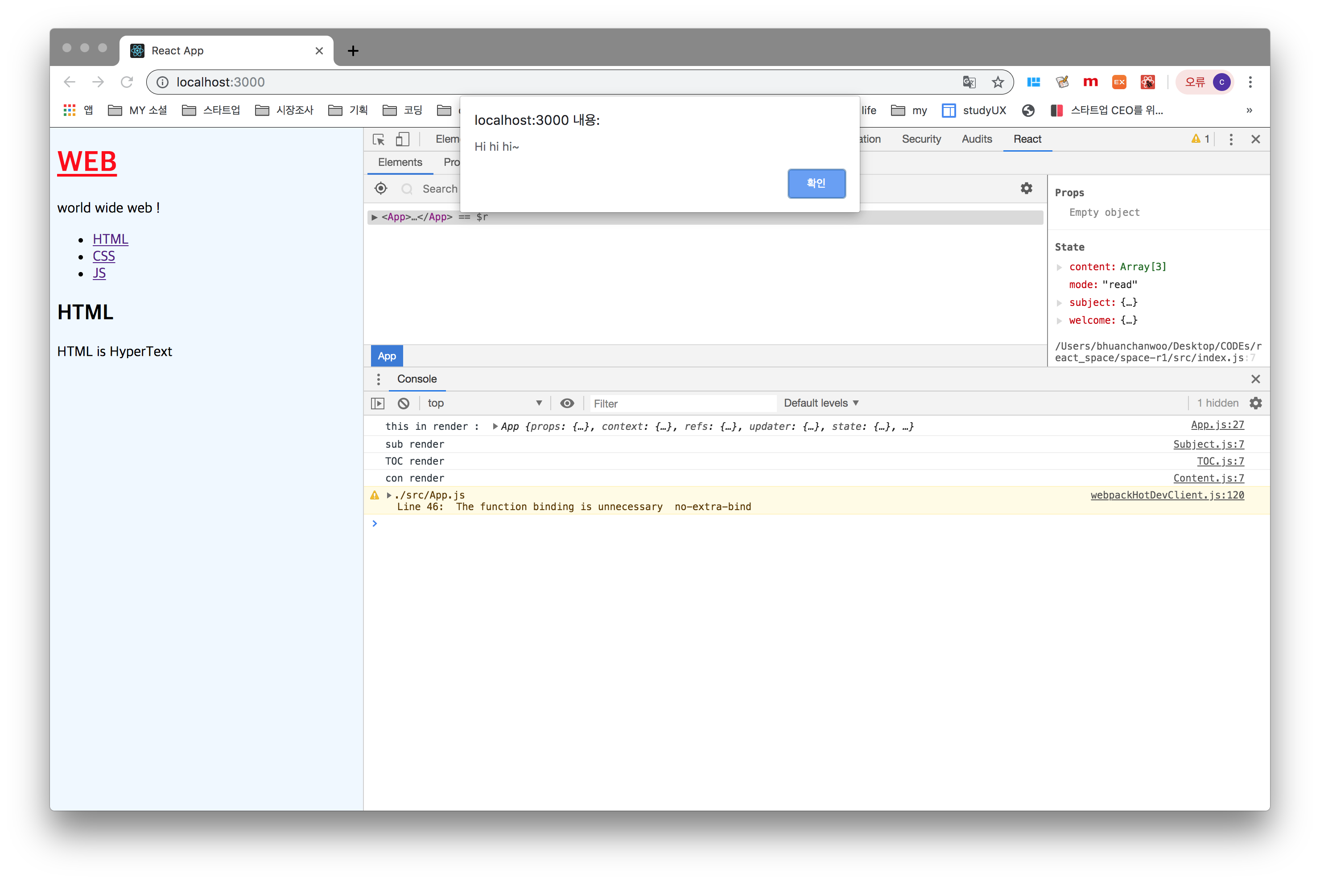Click the translate page icon
This screenshot has width=1320, height=882.
coord(969,82)
